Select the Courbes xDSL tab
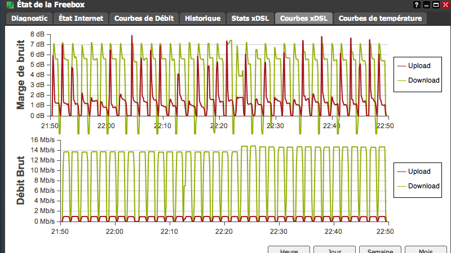 pyautogui.click(x=303, y=19)
